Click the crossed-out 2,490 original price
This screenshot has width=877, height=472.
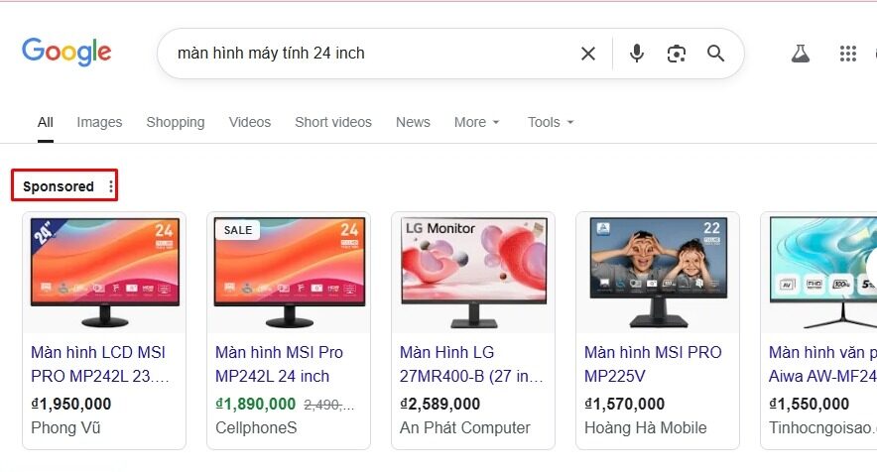(x=329, y=405)
